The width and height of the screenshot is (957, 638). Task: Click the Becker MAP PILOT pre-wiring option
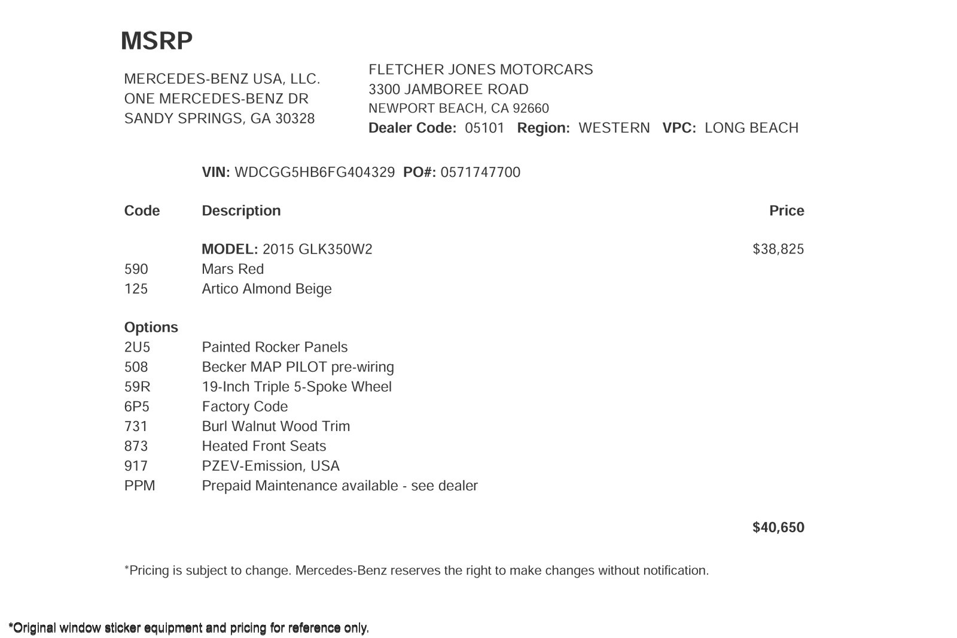pyautogui.click(x=298, y=367)
